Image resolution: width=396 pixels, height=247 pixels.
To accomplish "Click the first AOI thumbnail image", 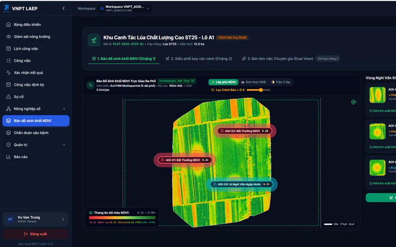I will coord(378,95).
